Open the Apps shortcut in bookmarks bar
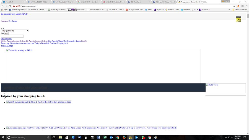The height and width of the screenshot is (140, 249). [4, 10]
